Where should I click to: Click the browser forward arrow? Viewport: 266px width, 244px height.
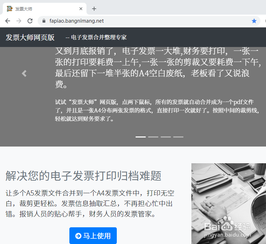[19, 21]
